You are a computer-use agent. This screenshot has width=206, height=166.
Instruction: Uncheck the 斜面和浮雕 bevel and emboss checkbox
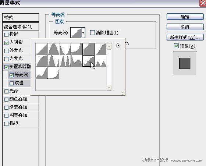(x=6, y=67)
